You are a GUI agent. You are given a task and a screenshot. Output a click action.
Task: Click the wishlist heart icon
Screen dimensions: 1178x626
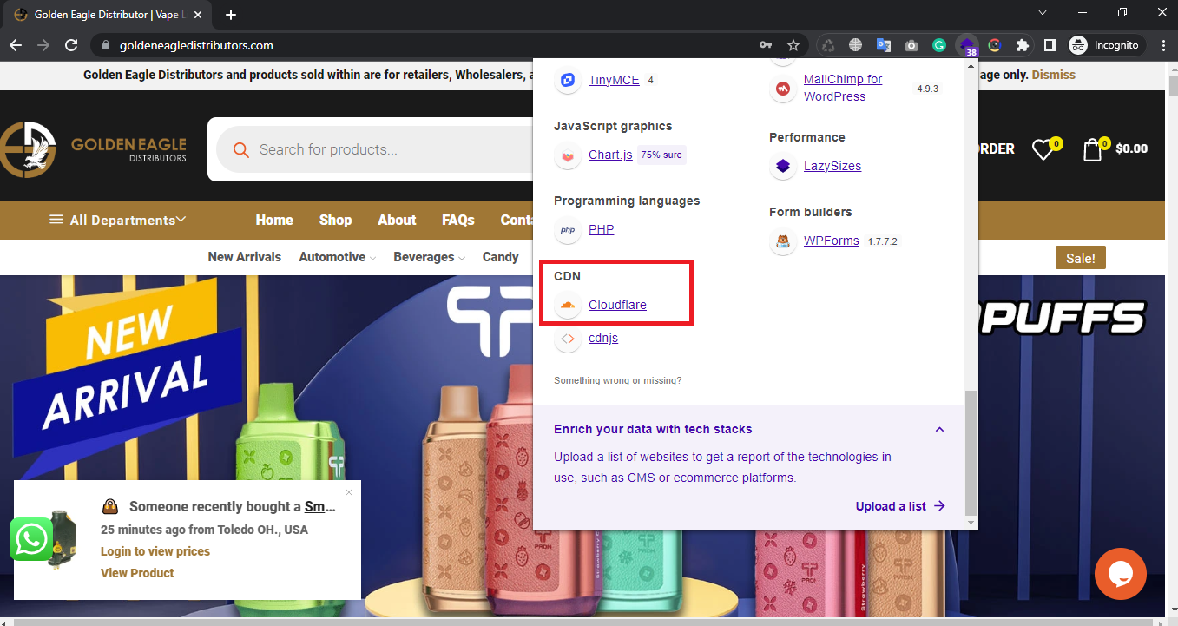[1043, 149]
